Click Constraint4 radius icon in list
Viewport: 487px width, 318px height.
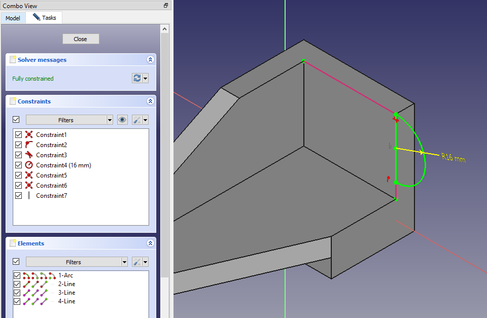tap(29, 165)
